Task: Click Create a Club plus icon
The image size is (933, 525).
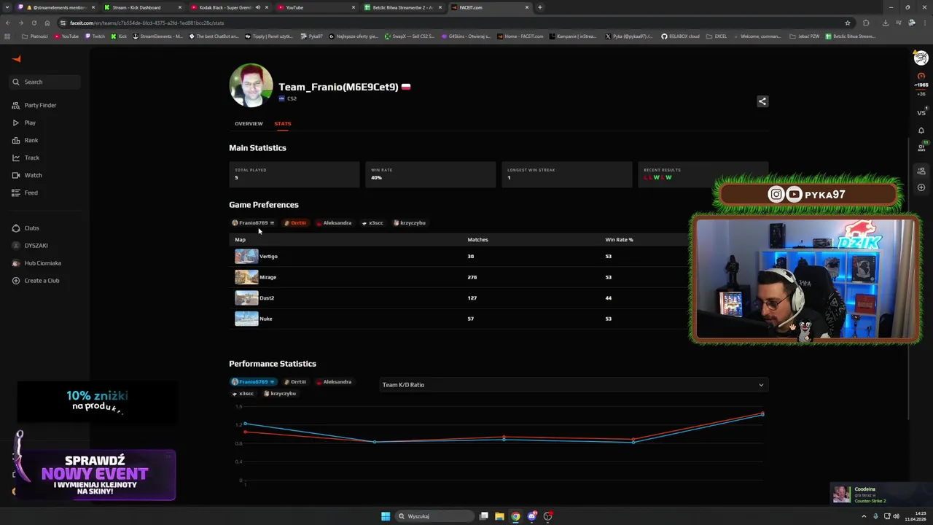Action: click(16, 281)
